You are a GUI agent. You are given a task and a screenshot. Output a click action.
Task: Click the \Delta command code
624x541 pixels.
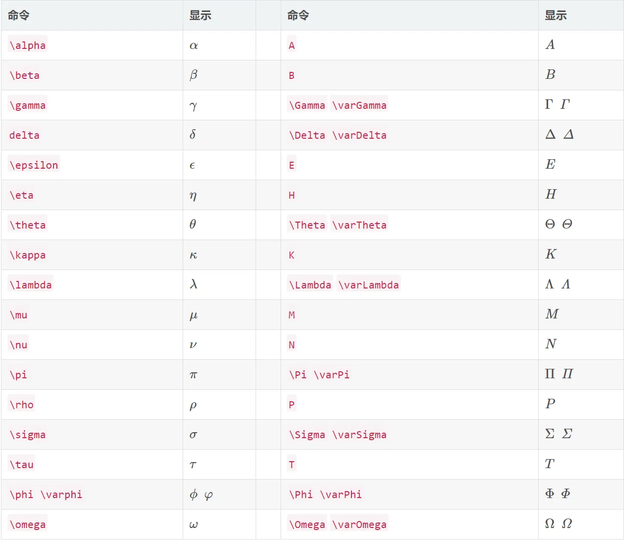coord(307,135)
